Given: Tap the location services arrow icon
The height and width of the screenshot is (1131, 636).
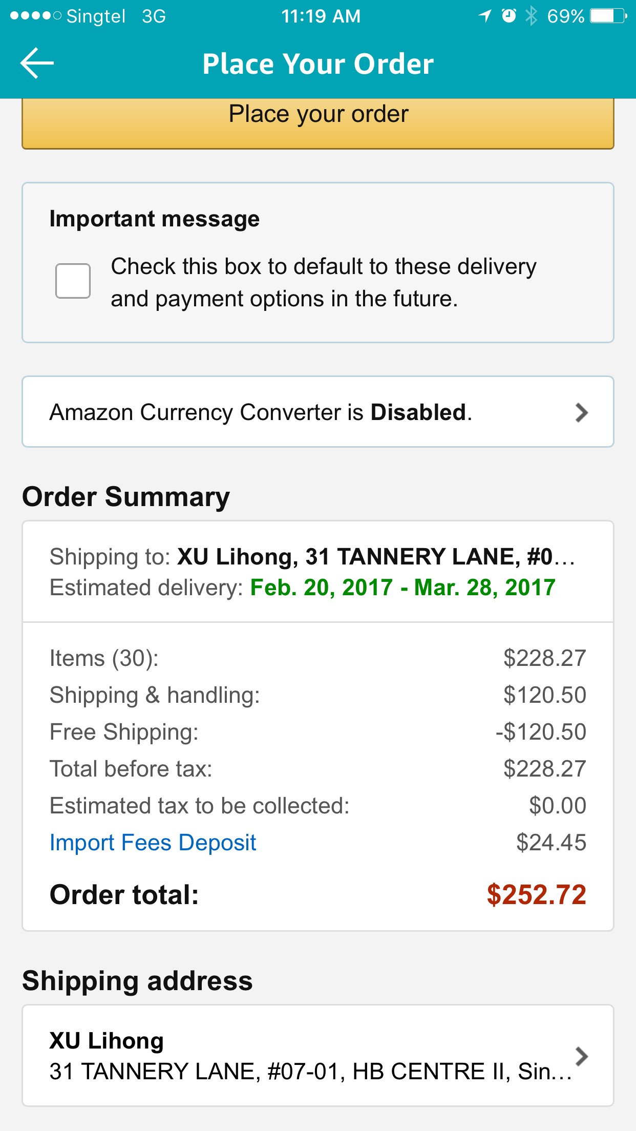Looking at the screenshot, I should tap(484, 16).
